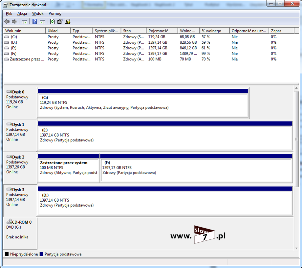Click the Dysk 2 disk icon
This screenshot has width=302, height=268.
pyautogui.click(x=9, y=157)
